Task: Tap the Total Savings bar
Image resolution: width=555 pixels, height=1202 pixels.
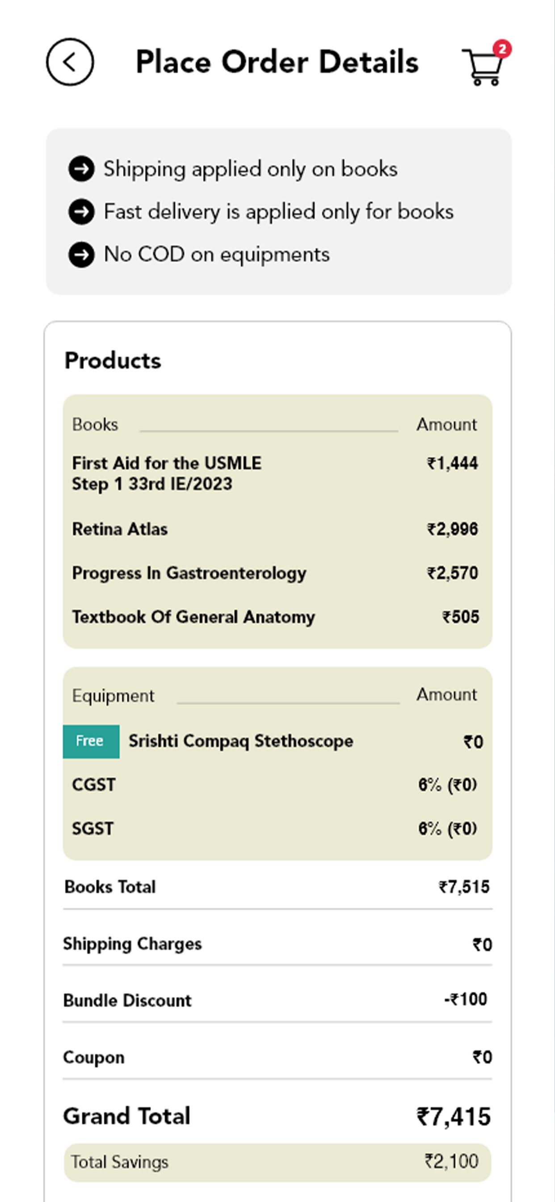Action: point(277,1162)
